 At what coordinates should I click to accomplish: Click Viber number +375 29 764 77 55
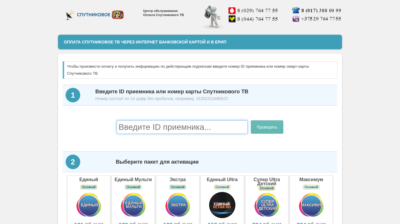click(321, 19)
